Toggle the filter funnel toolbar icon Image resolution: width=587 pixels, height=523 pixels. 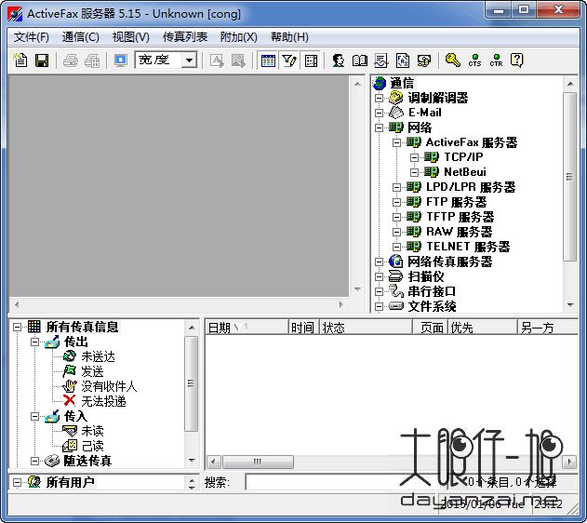289,60
